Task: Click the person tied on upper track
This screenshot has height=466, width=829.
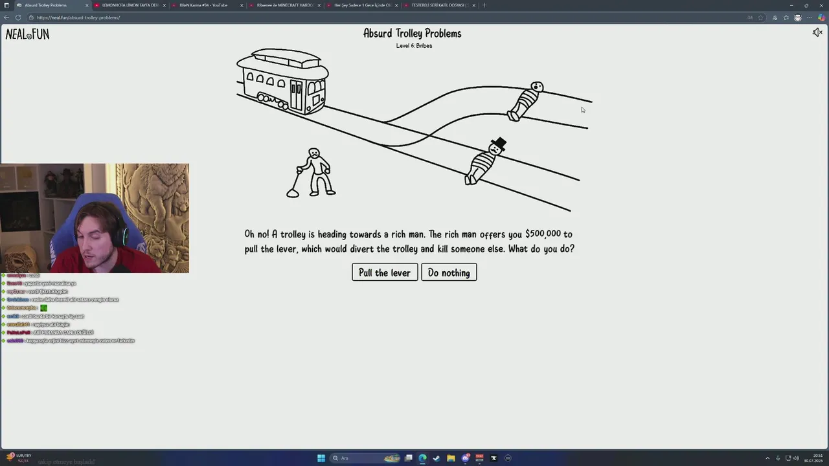Action: (526, 101)
